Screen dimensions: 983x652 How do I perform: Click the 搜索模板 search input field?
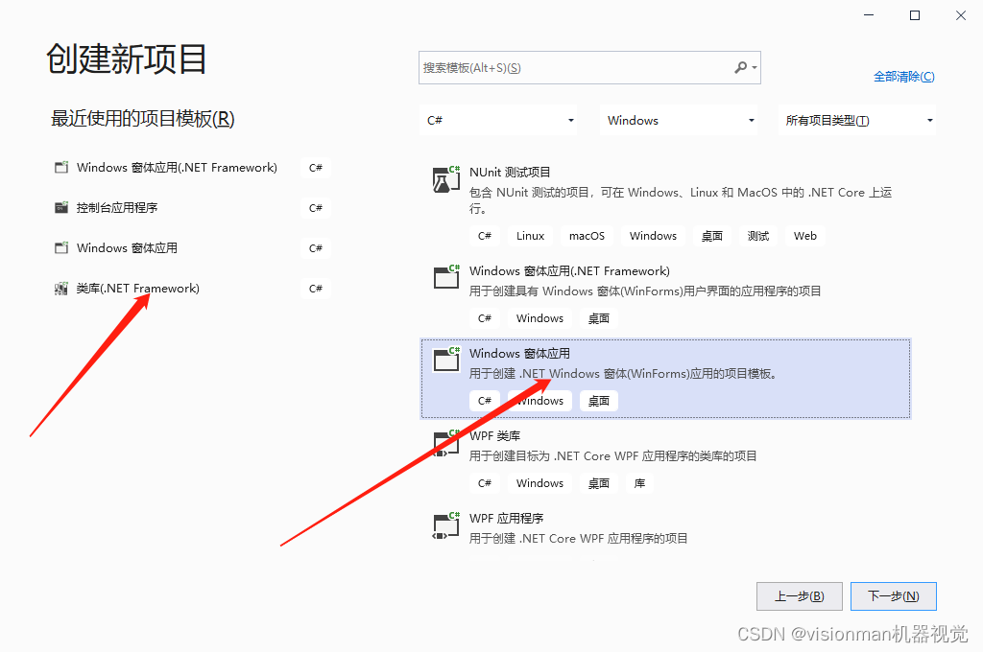pos(576,67)
